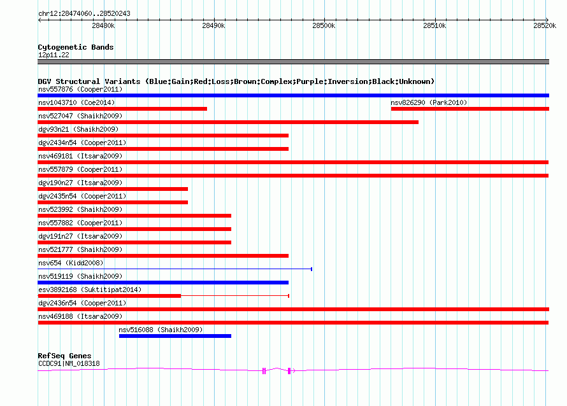Click the 12p11.22 band label
The image size is (567, 406).
click(x=54, y=55)
